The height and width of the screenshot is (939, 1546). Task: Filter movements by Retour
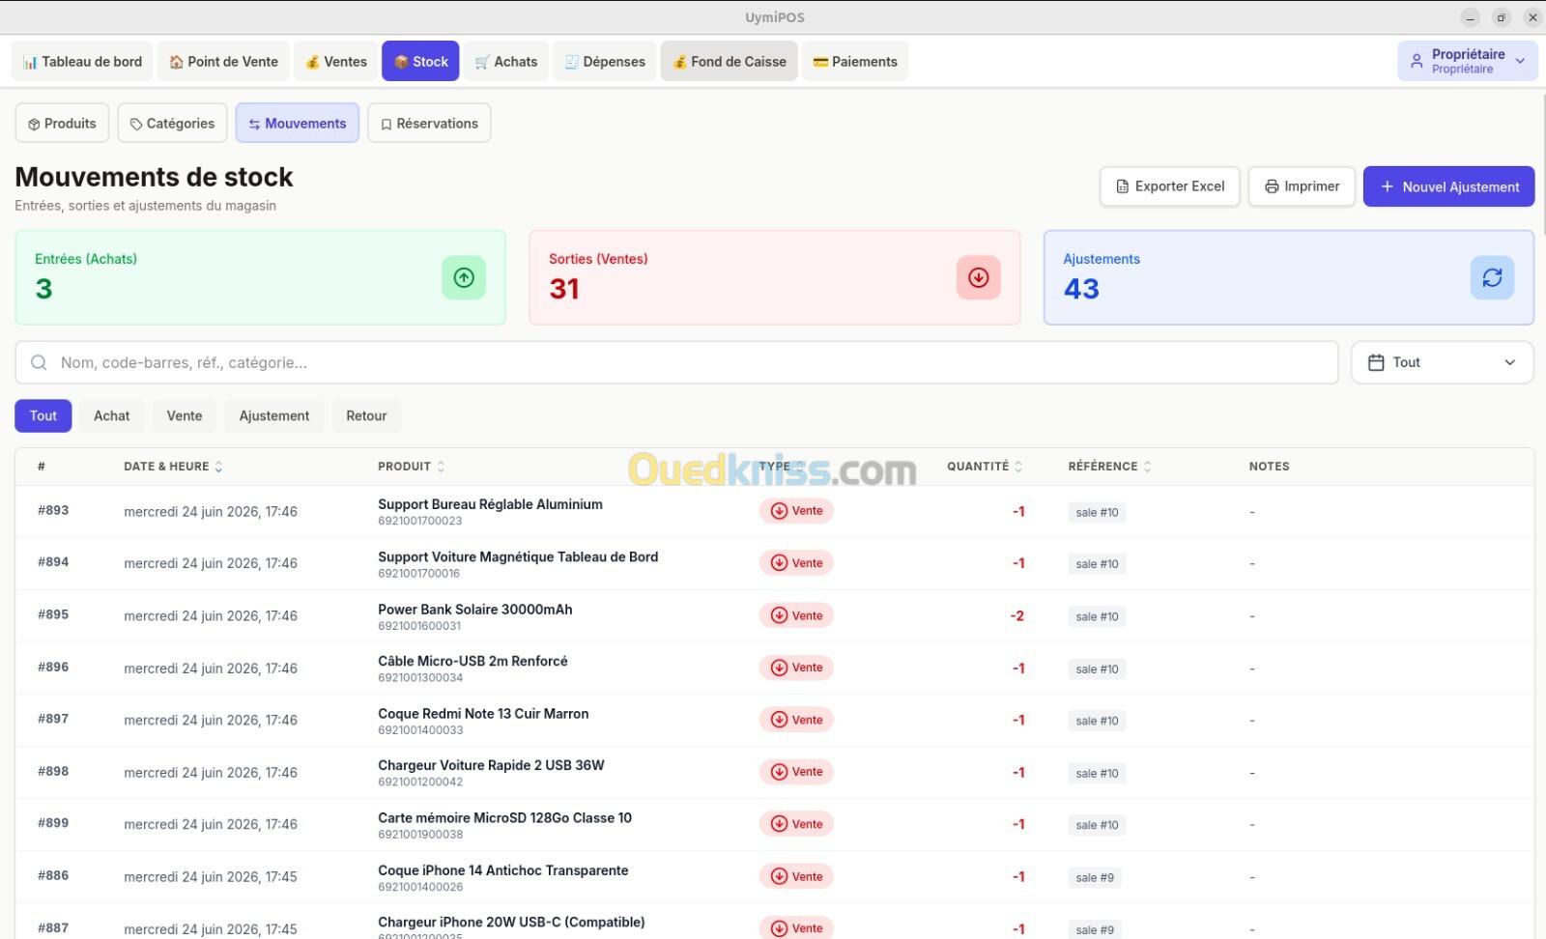click(x=366, y=415)
